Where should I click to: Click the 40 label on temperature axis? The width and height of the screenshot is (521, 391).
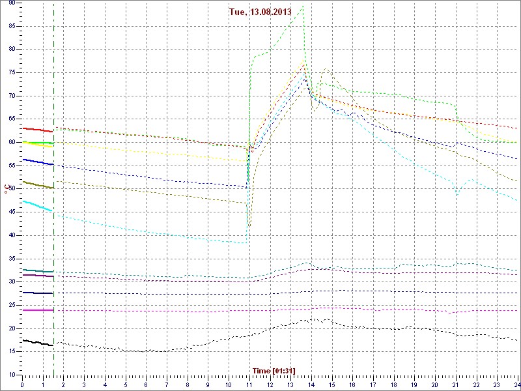click(x=12, y=235)
